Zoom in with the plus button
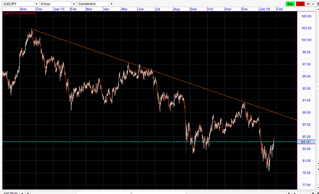Screen dimensions: 319x194 point(313,192)
